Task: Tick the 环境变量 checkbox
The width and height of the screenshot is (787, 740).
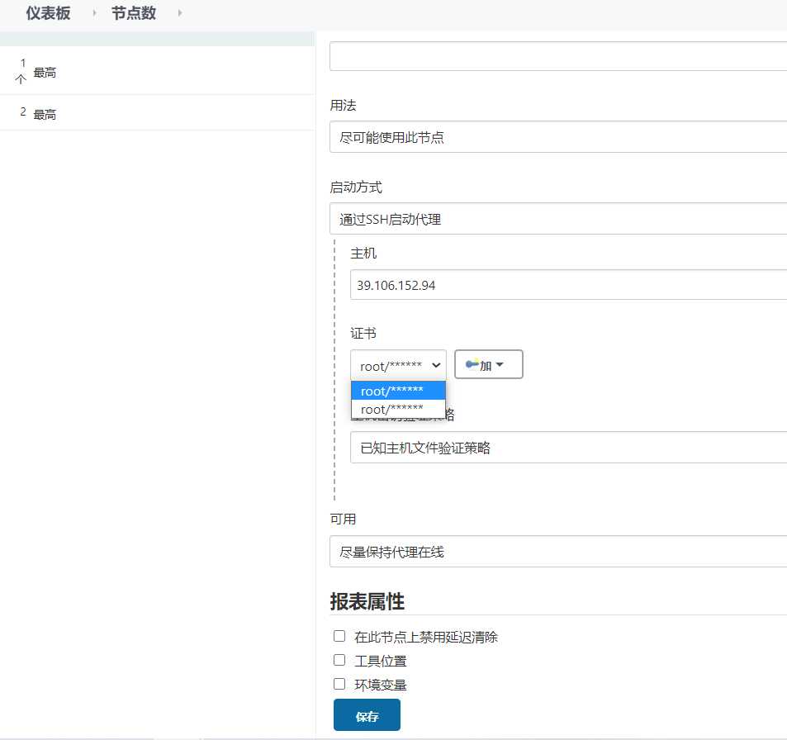Action: click(x=339, y=684)
